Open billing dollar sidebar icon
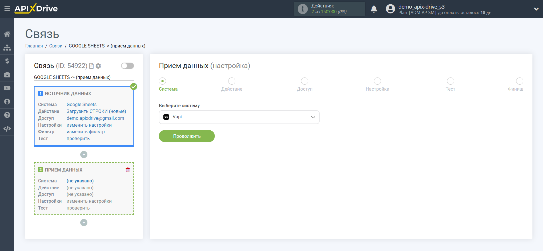543x251 pixels. click(x=7, y=61)
